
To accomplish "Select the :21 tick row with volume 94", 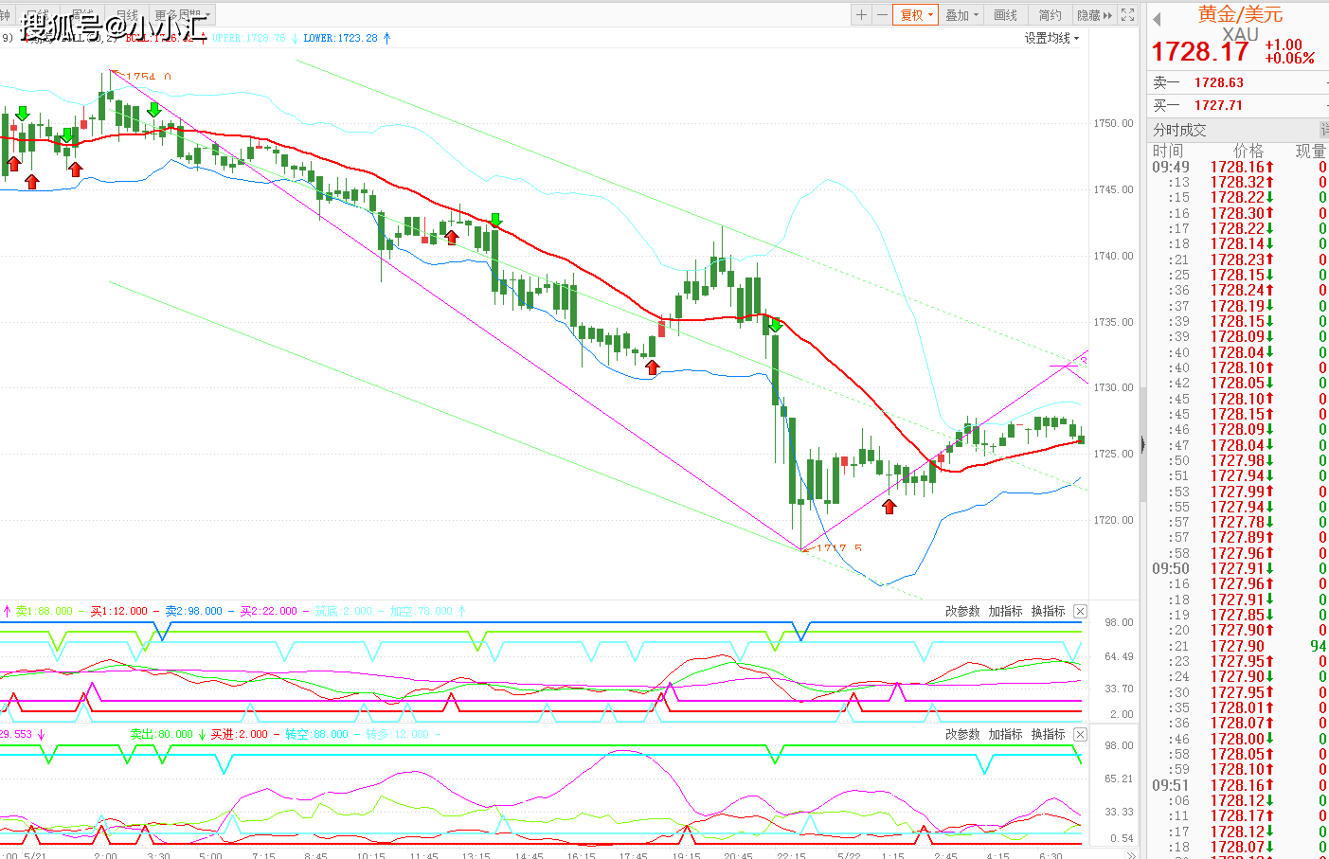I will (x=1239, y=646).
